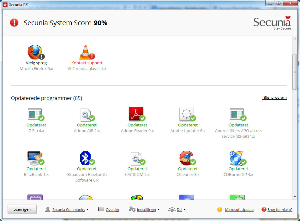The image size is (300, 221).
Task: Click the Mozilla Firefox program icon
Action: click(x=35, y=52)
